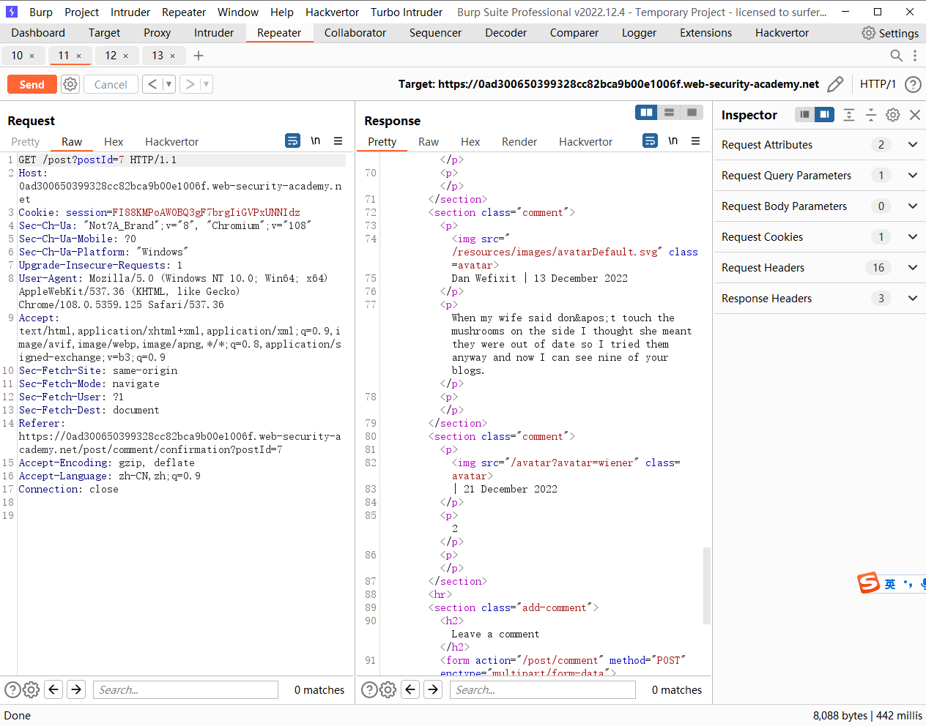926x726 pixels.
Task: Switch Response view to Render
Action: (519, 141)
